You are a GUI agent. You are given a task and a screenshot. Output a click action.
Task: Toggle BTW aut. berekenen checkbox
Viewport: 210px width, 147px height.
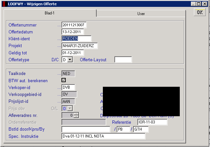pyautogui.click(x=63, y=80)
